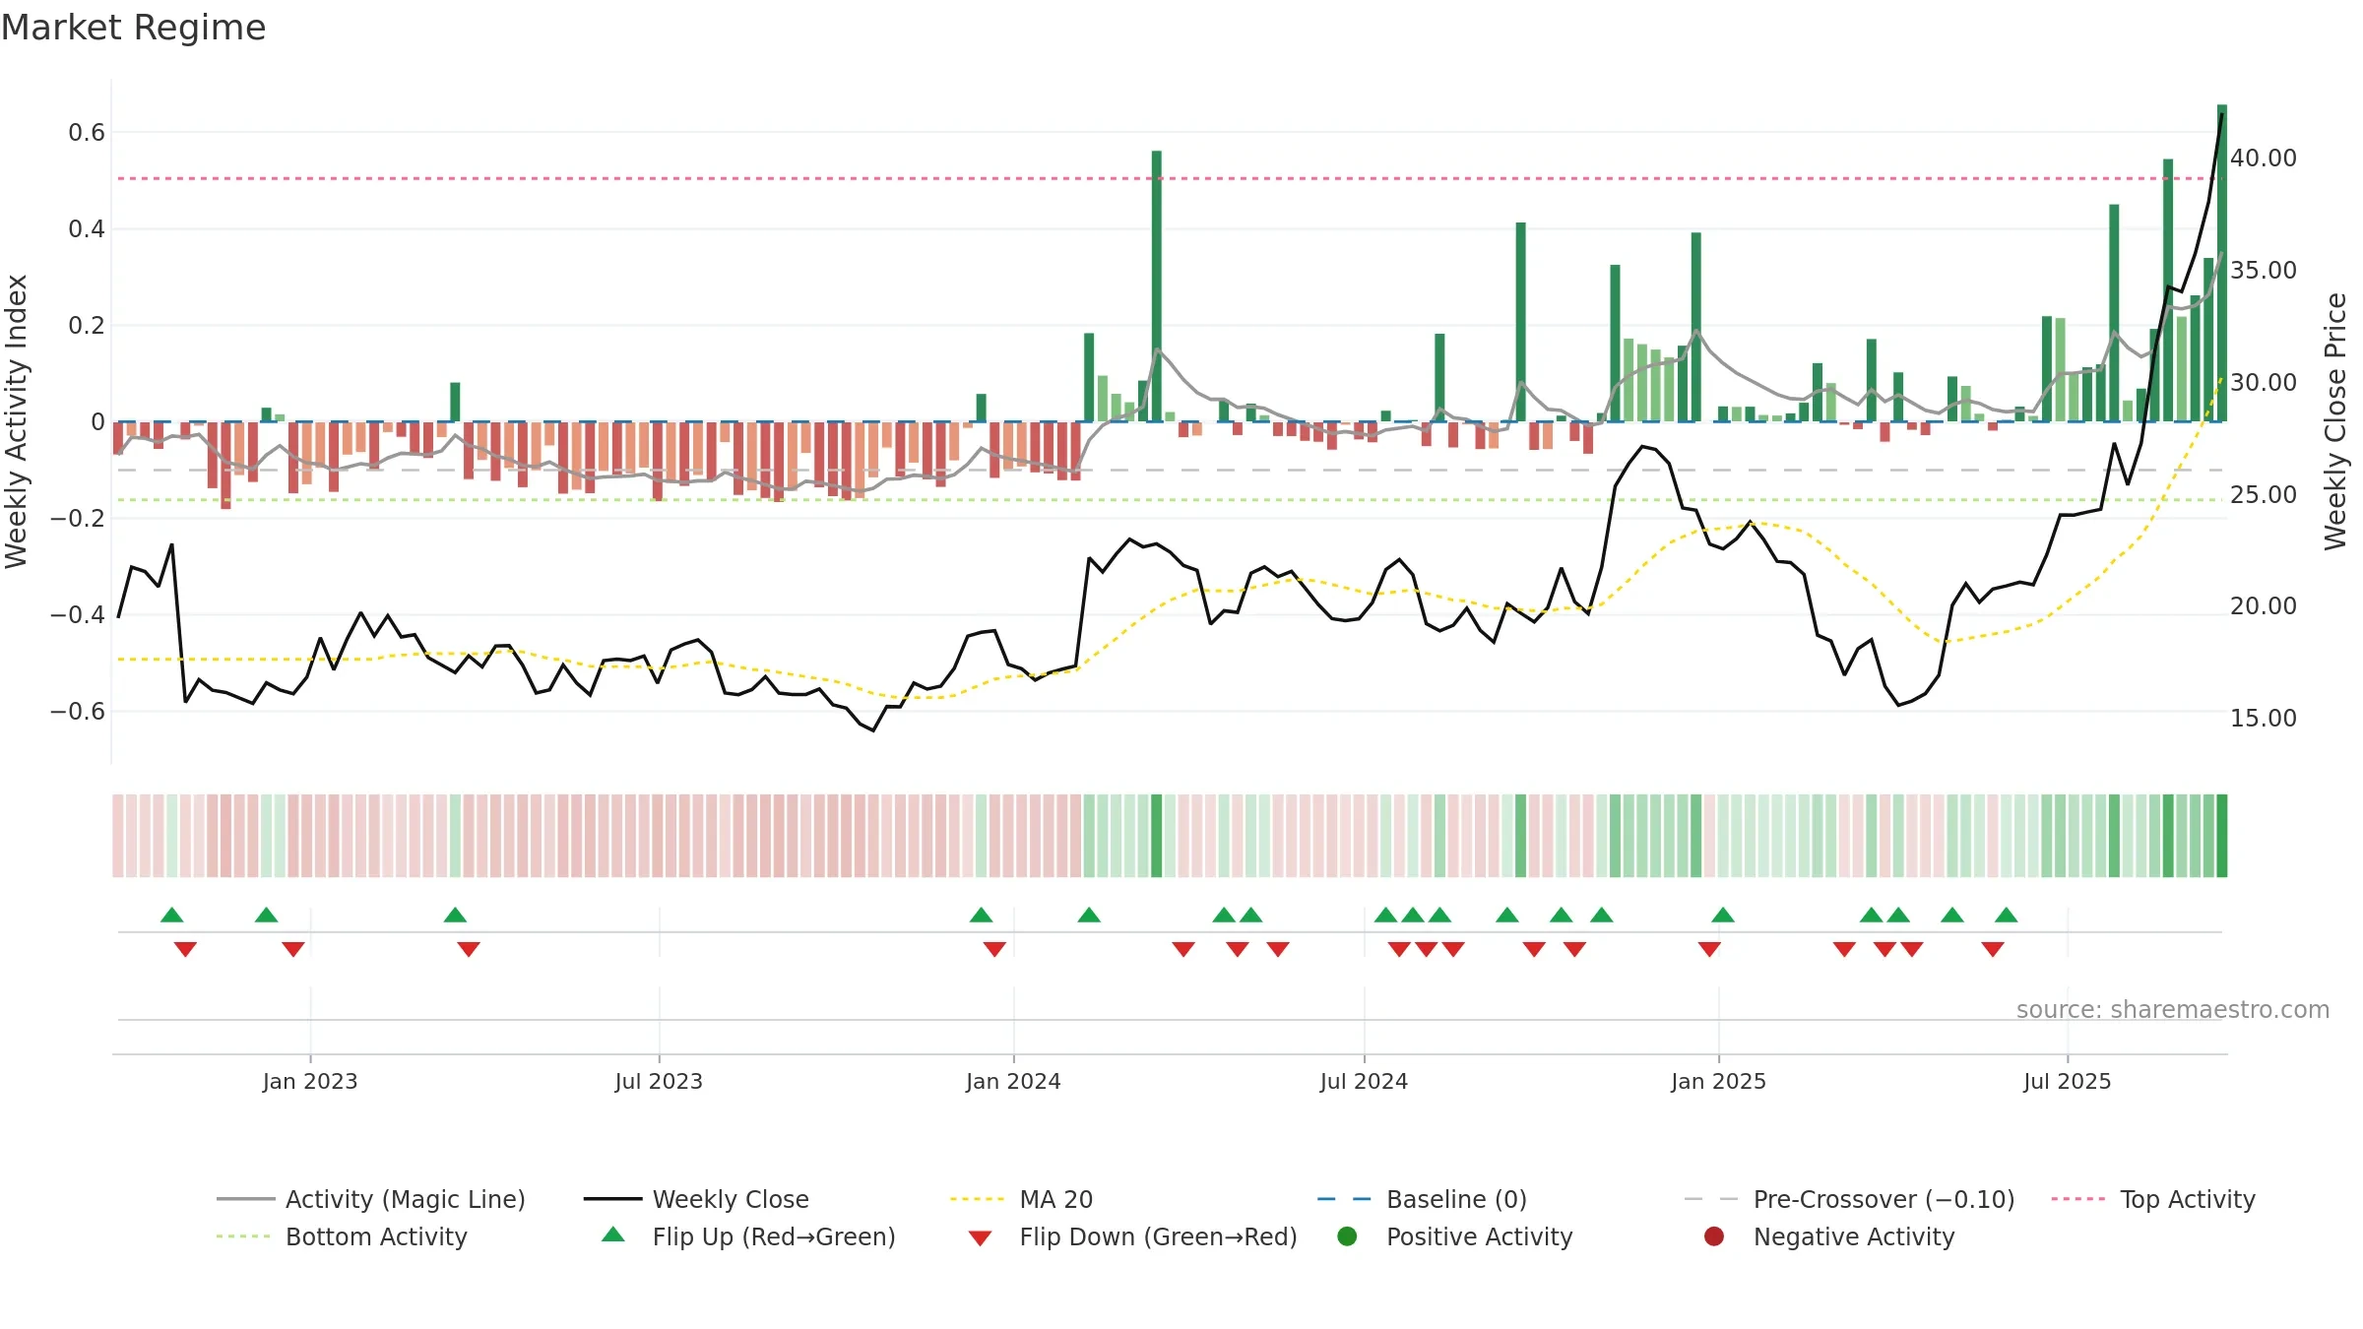Click the Market Regime chart title
Image resolution: width=2363 pixels, height=1329 pixels.
tap(133, 28)
